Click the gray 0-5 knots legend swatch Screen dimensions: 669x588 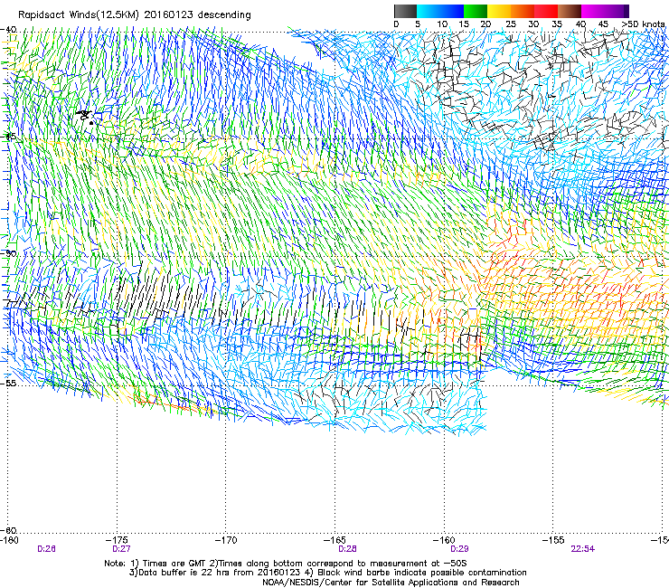click(405, 11)
